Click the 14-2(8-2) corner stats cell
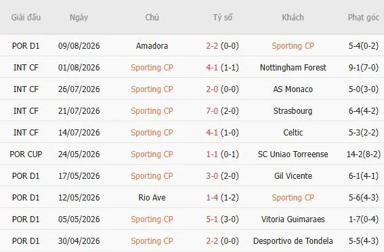 pos(364,154)
